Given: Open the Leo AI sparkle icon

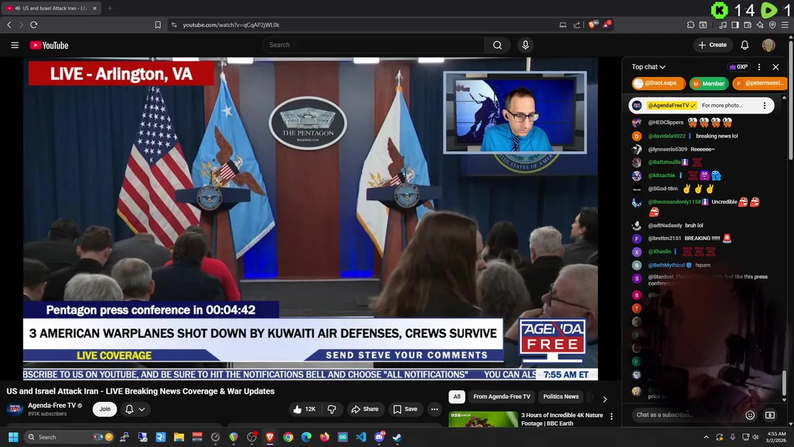Looking at the screenshot, I should [x=760, y=25].
